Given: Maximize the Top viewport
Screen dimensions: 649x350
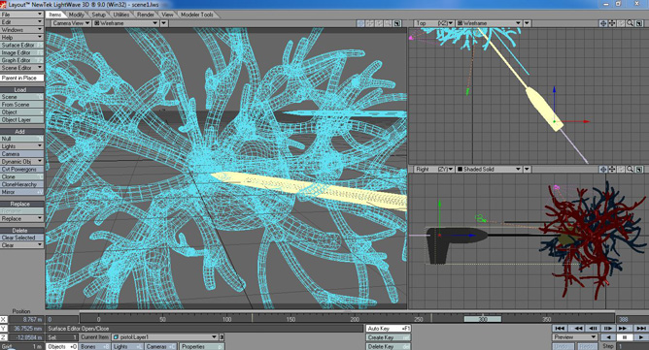Looking at the screenshot, I should tap(639, 23).
